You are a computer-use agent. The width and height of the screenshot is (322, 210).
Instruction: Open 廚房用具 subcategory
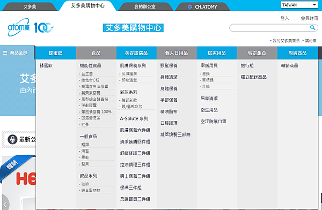(x=209, y=65)
